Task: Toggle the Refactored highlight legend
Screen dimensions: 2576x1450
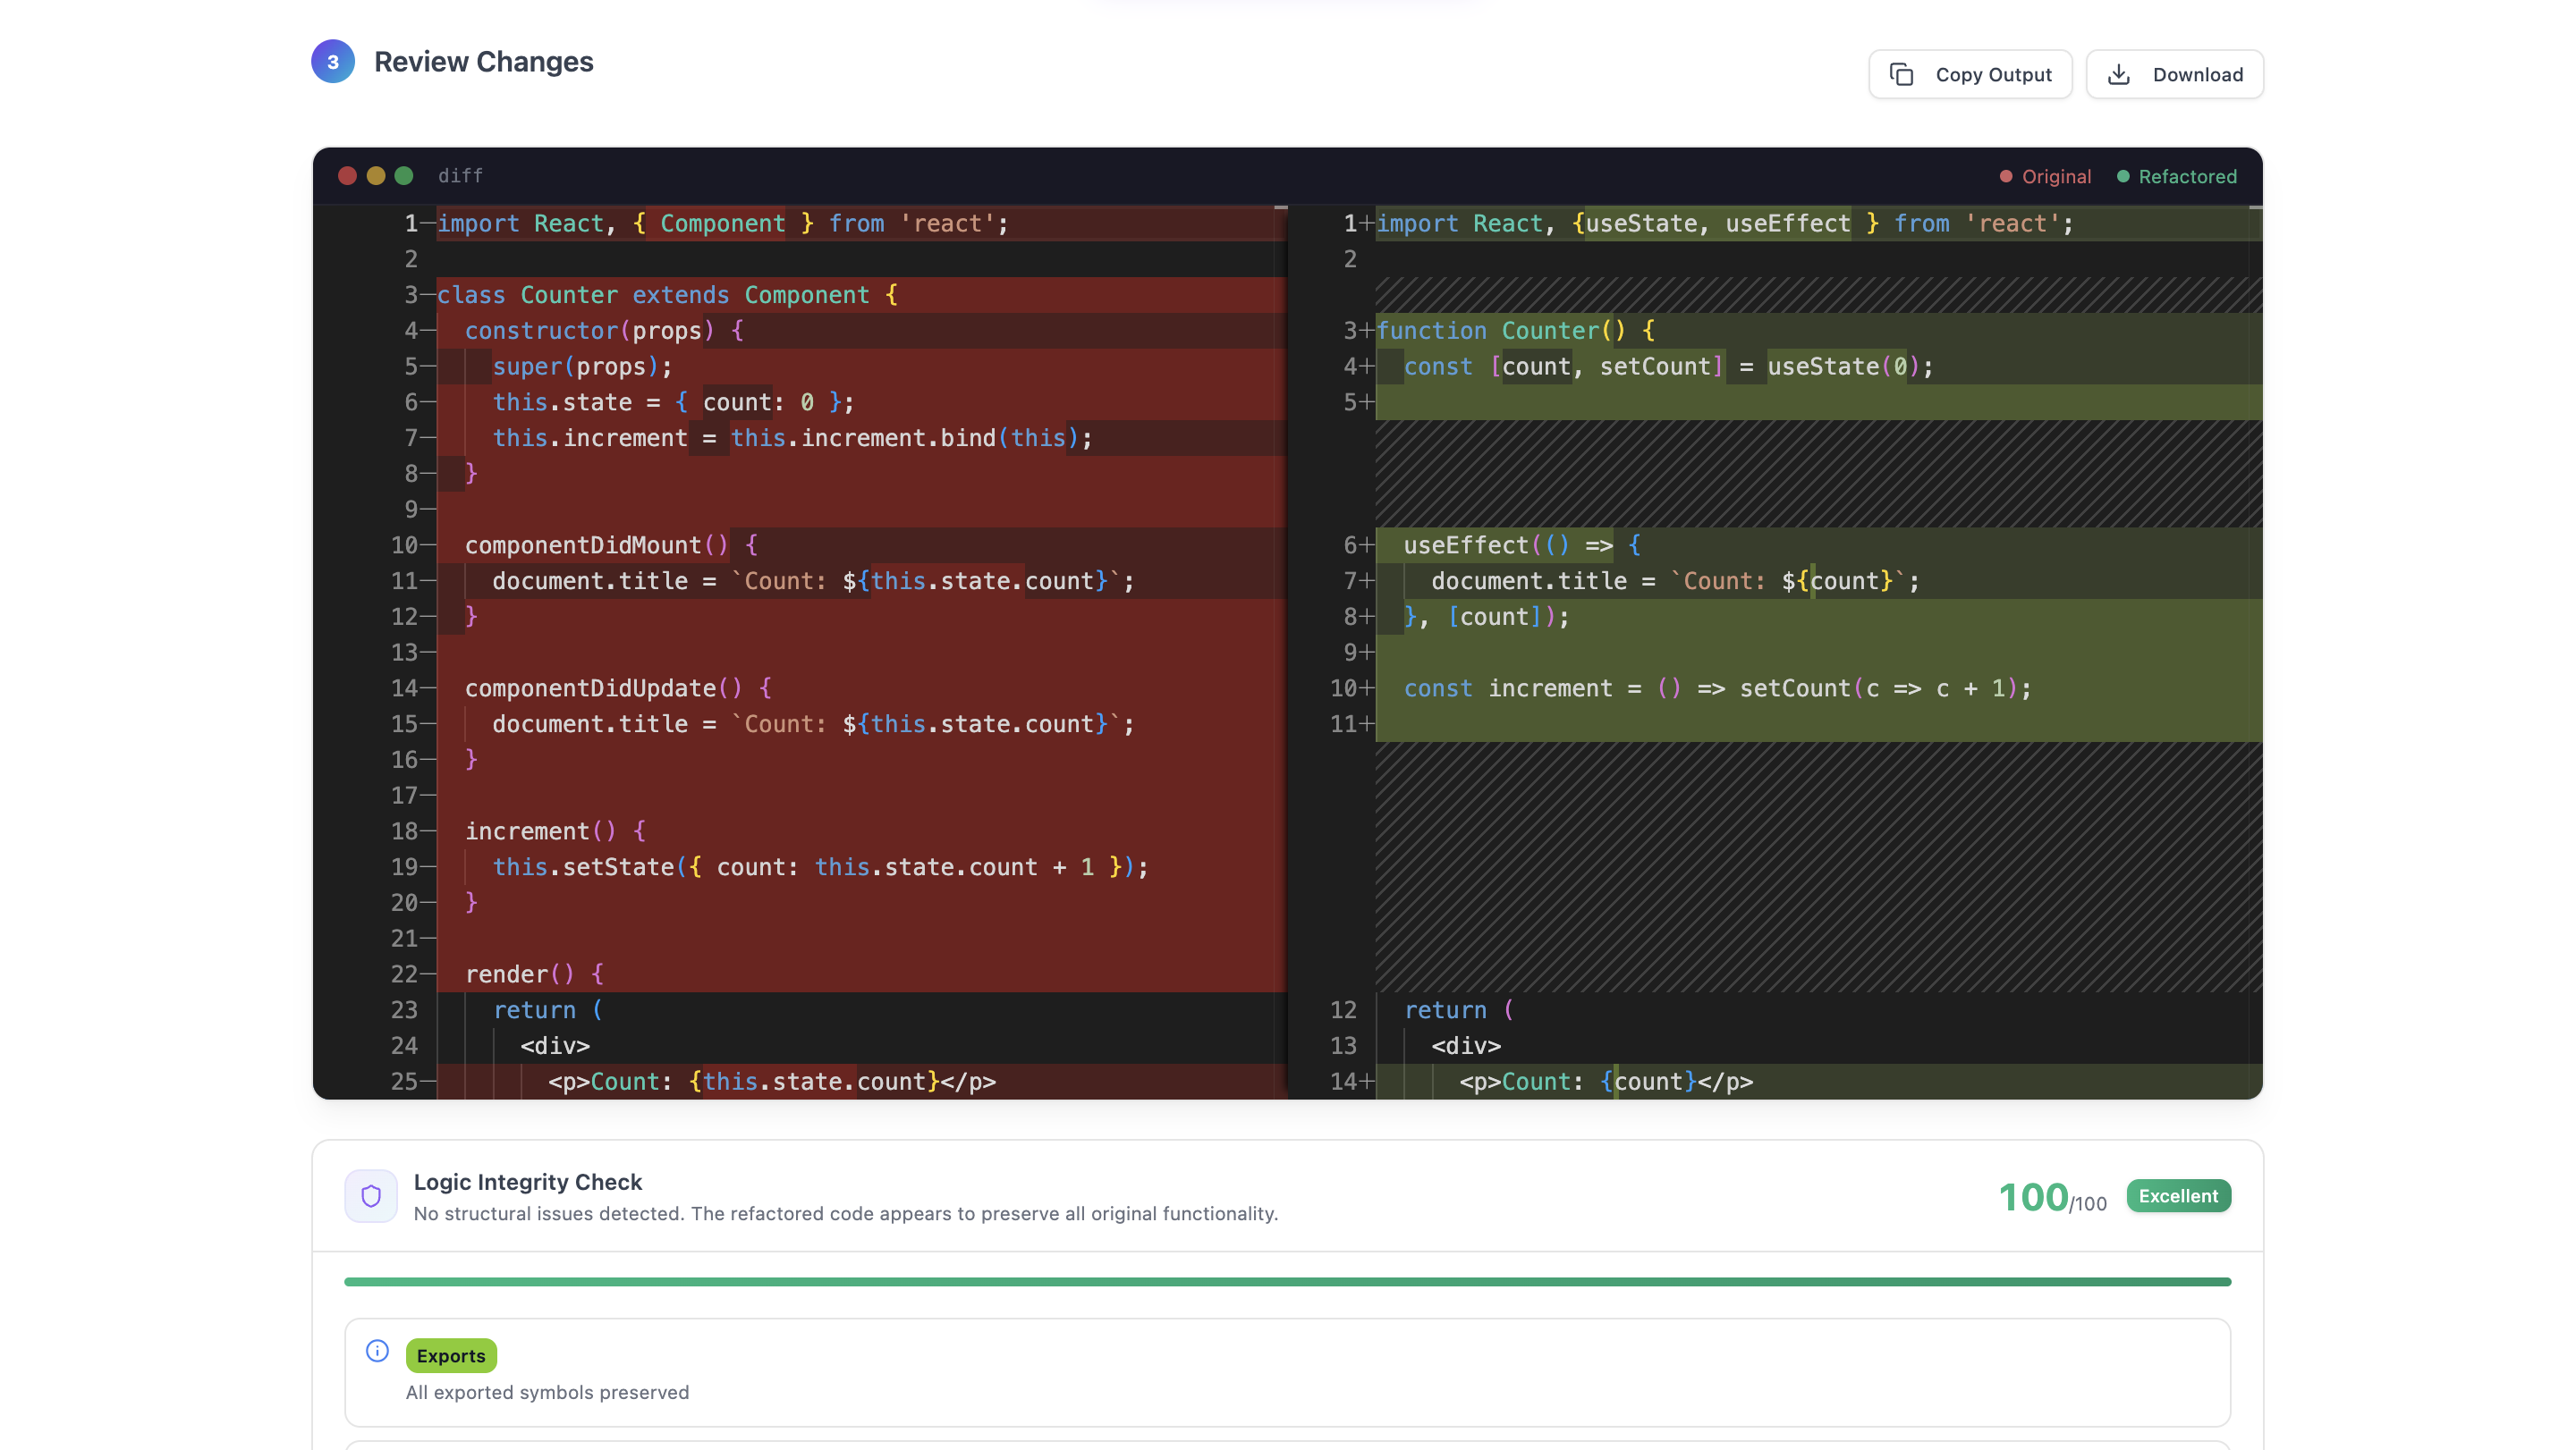Action: coord(2177,176)
